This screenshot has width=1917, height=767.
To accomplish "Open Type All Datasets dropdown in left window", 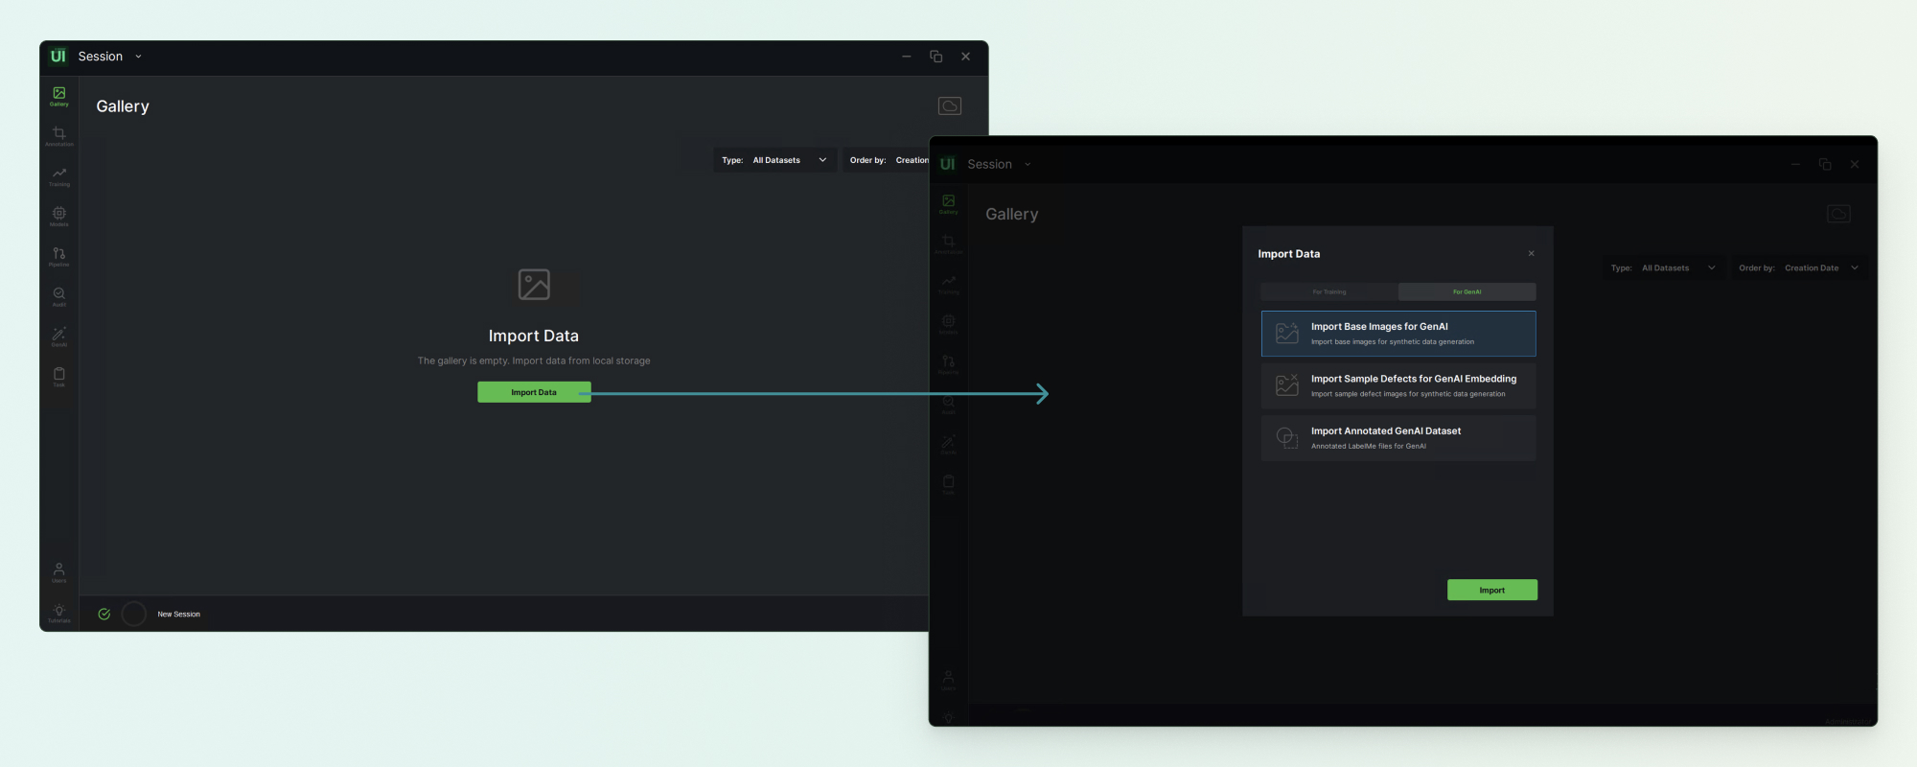I will click(774, 160).
